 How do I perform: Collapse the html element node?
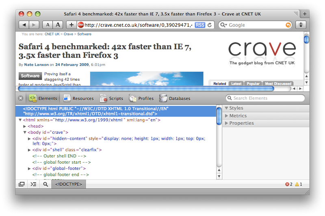[x=20, y=120]
